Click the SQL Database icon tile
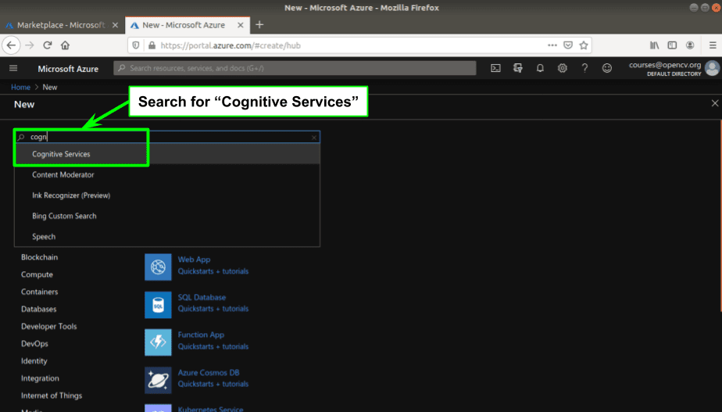This screenshot has height=412, width=722. 158,305
